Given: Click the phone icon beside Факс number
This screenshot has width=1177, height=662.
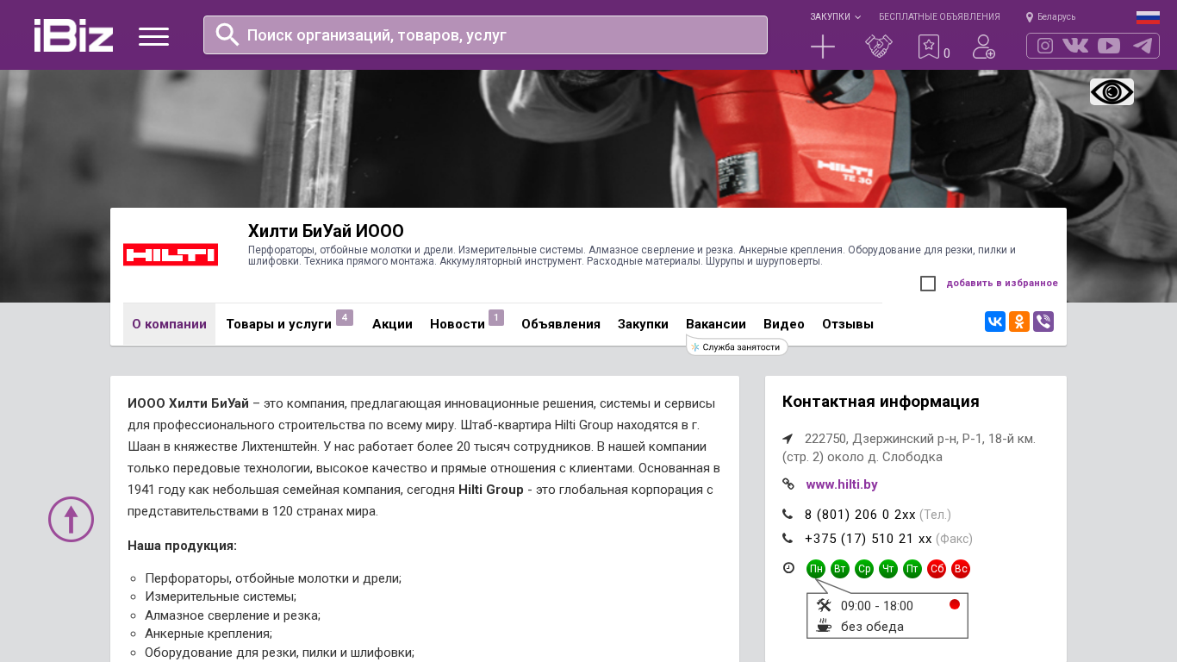Looking at the screenshot, I should pos(788,539).
